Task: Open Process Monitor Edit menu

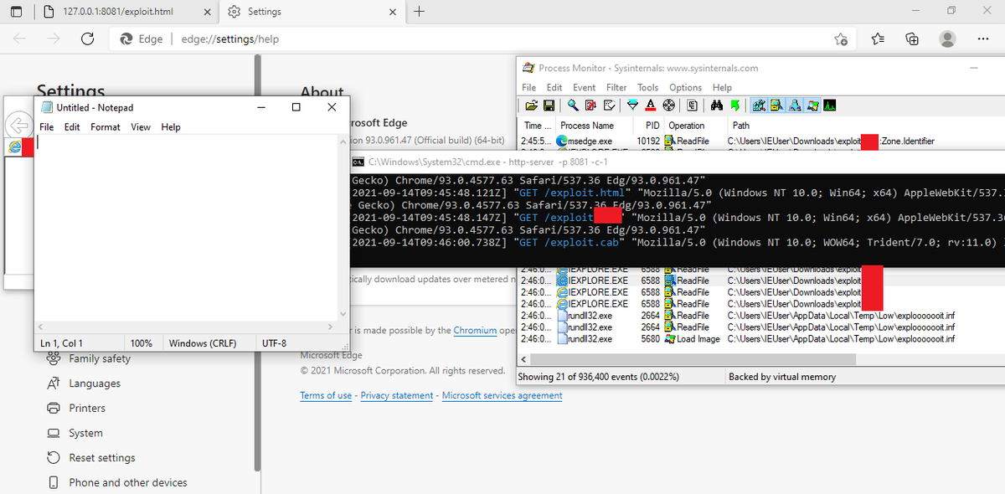Action: (x=554, y=87)
